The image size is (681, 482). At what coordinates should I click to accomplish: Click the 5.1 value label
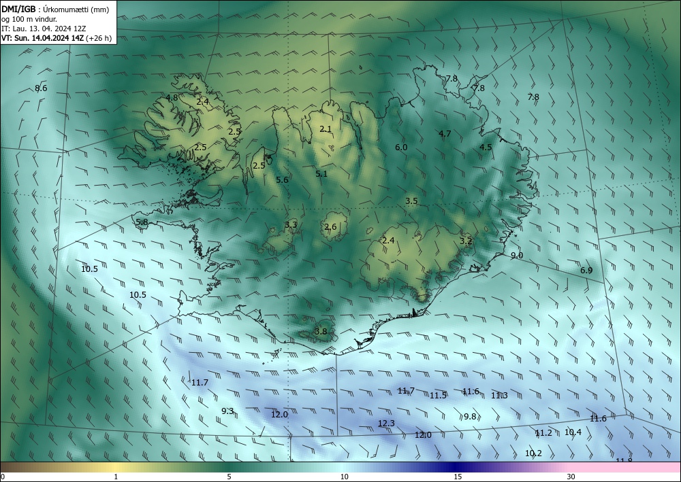(x=321, y=174)
